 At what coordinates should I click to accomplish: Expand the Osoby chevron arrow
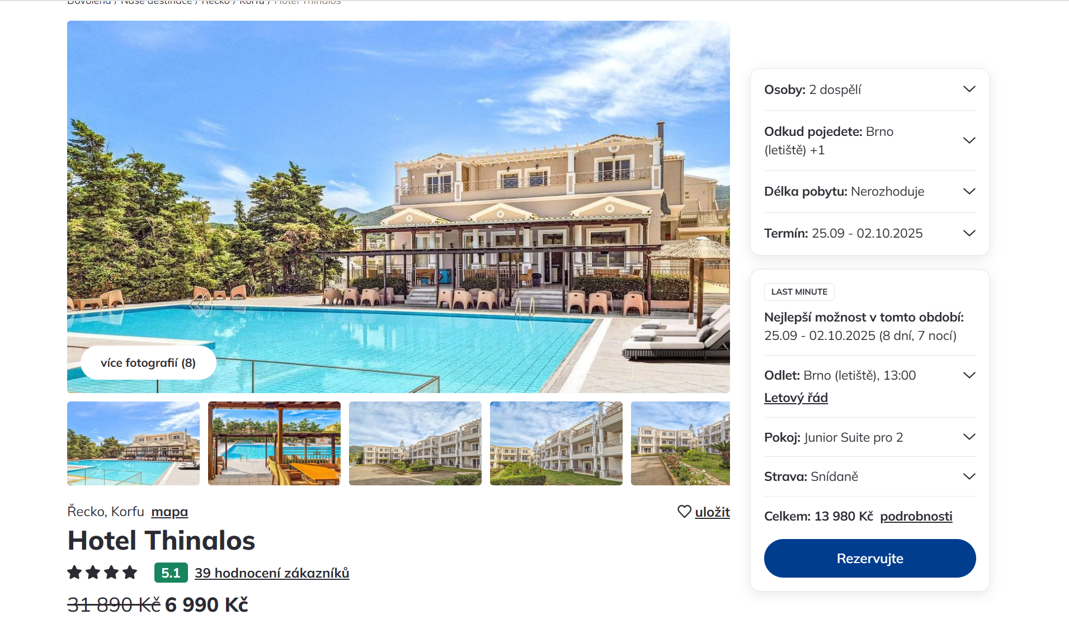point(969,89)
